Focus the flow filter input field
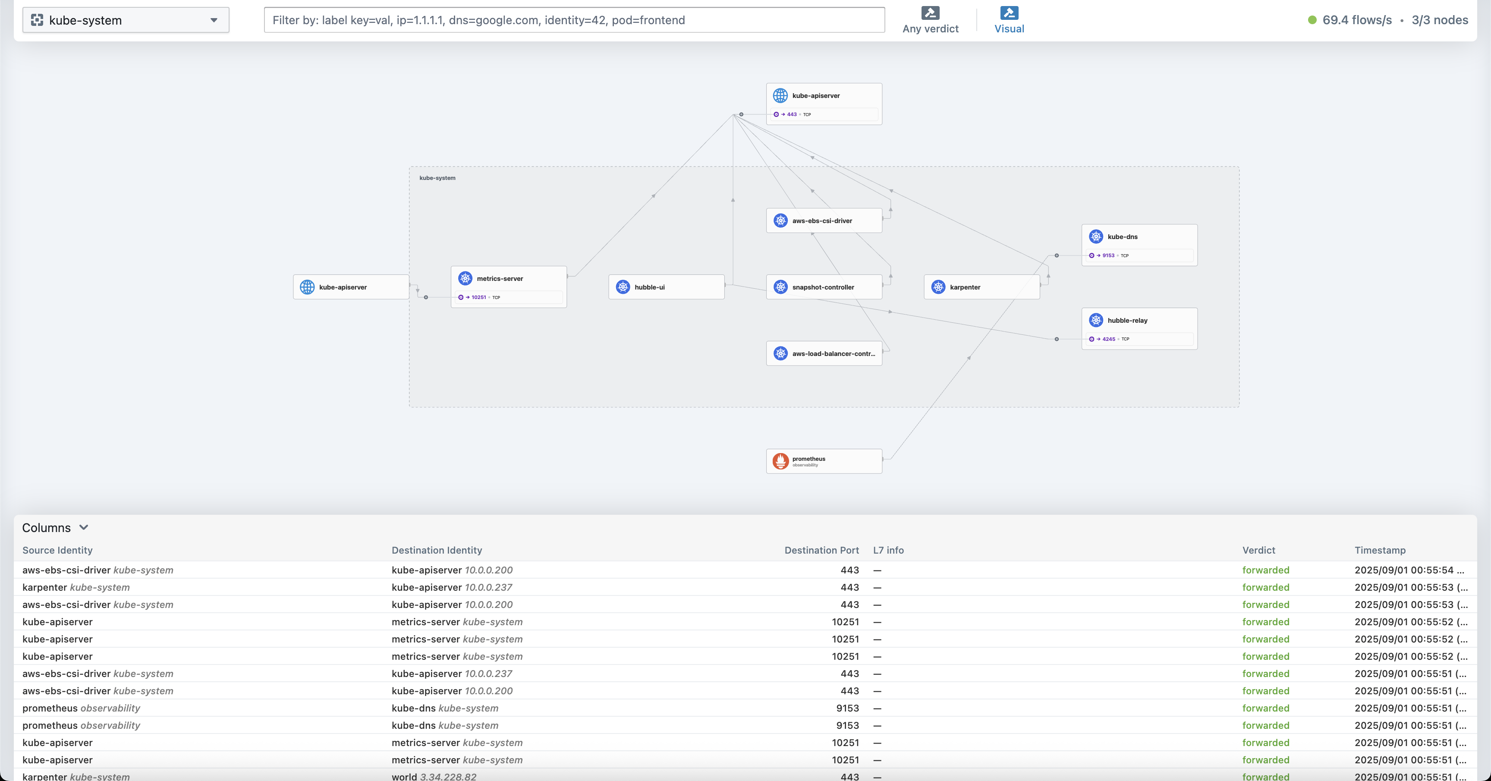 click(x=574, y=20)
